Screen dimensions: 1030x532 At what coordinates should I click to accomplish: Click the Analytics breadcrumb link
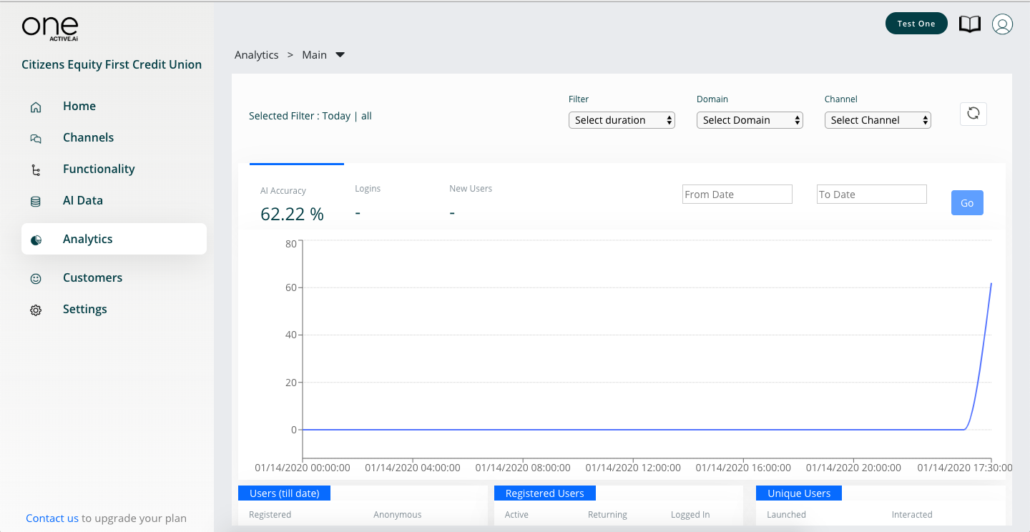point(257,55)
